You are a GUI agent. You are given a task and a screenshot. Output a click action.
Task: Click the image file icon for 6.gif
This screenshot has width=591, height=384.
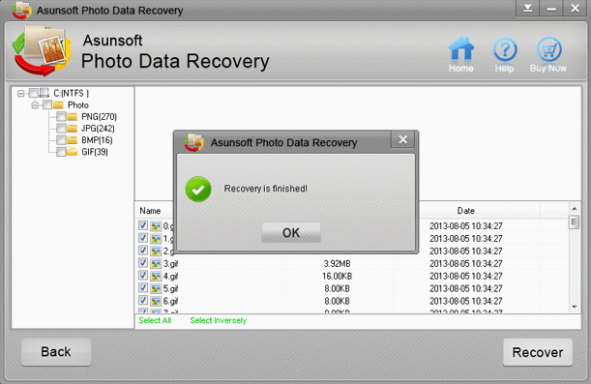pos(156,301)
